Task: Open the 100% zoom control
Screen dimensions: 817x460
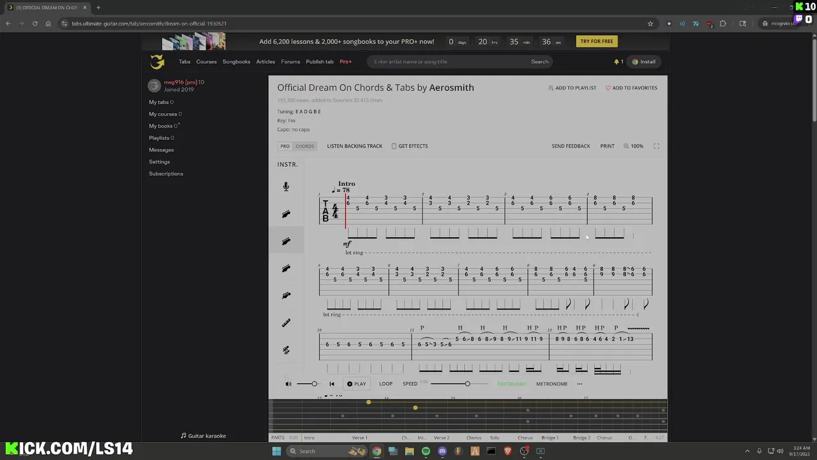Action: [x=633, y=146]
